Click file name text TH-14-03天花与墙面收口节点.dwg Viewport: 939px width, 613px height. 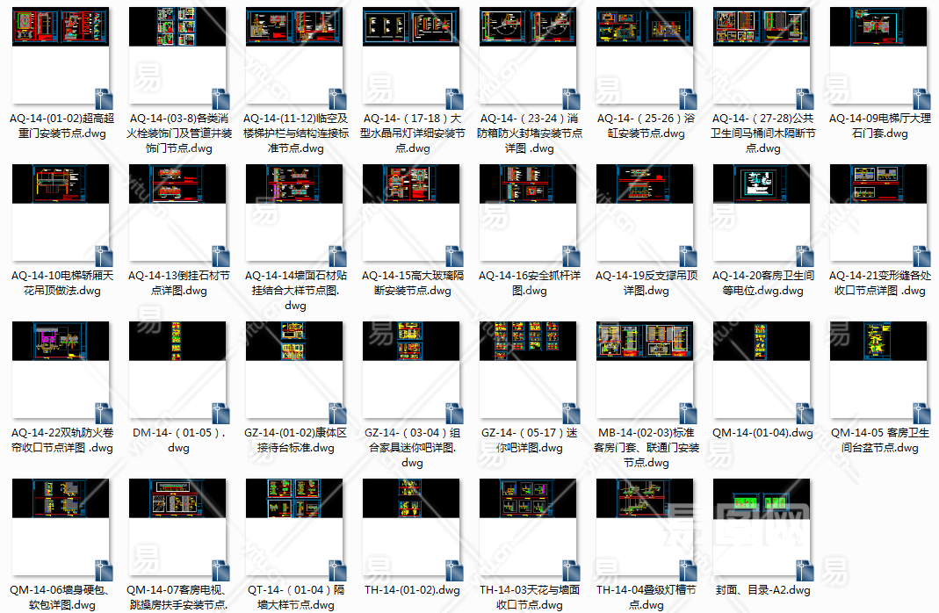[530, 597]
